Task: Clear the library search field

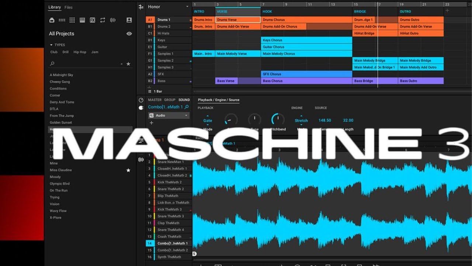Action: [x=122, y=64]
